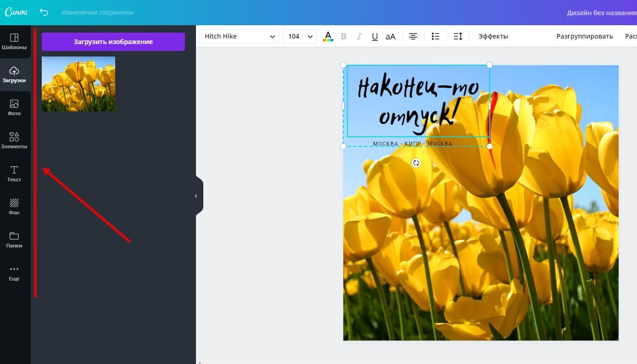637x364 pixels.
Task: Undo the last change with the arrow icon
Action: (x=44, y=12)
